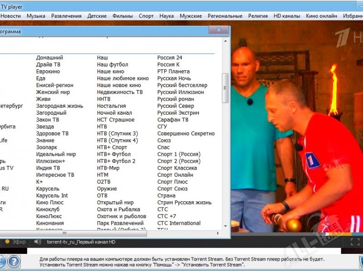Image resolution: width=363 pixels, height=272 pixels.
Task: Choose Россия 24 from channel list
Action: [170, 58]
